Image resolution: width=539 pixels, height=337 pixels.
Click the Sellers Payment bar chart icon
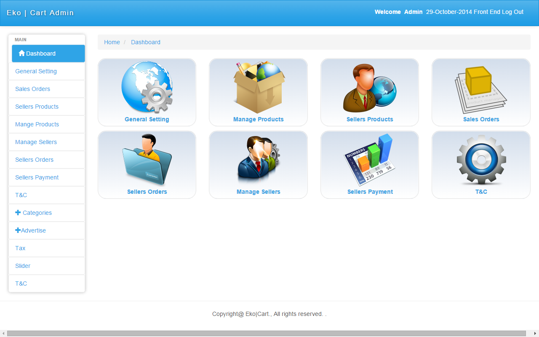point(369,160)
